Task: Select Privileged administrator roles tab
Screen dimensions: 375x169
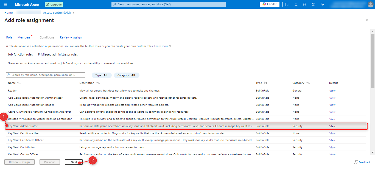Action: click(58, 54)
